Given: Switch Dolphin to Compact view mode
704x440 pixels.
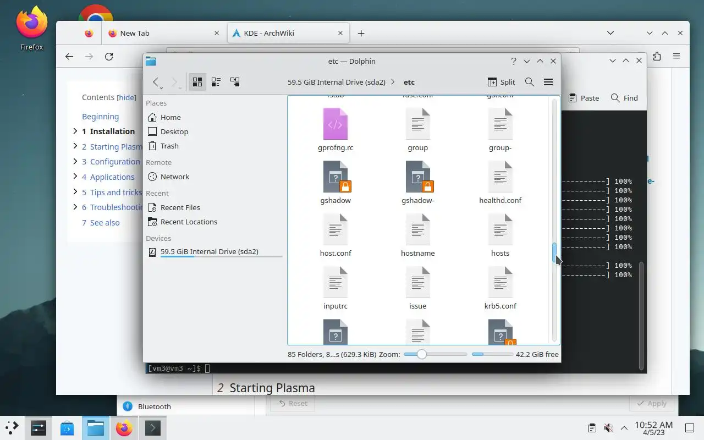Looking at the screenshot, I should tap(216, 82).
